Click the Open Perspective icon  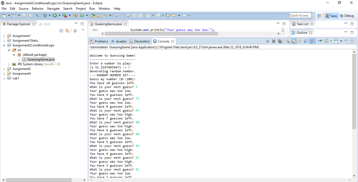coord(319,16)
